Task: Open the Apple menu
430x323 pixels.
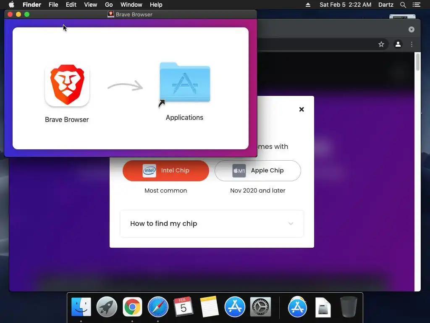Action: (11, 5)
